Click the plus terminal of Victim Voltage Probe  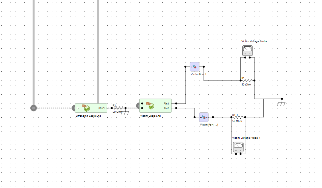point(245,58)
